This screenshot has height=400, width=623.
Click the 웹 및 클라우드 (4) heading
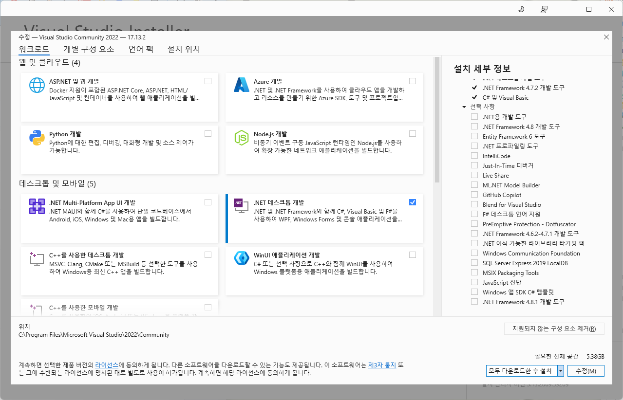pos(50,62)
